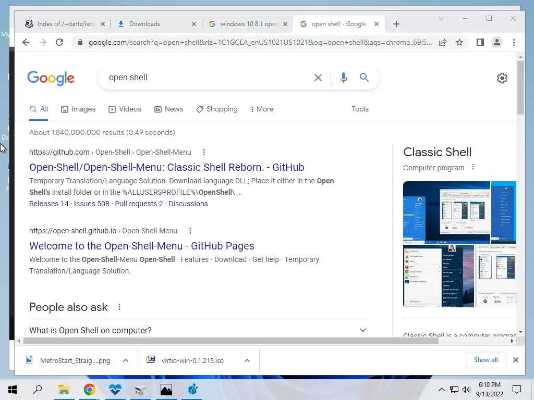Open People also ask options menu
Image resolution: width=534 pixels, height=400 pixels.
(x=119, y=307)
